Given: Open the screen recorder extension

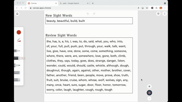Looking at the screenshot, I should point(152,8).
